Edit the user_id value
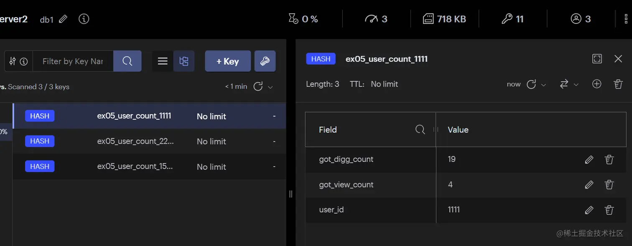This screenshot has height=246, width=632. (589, 210)
